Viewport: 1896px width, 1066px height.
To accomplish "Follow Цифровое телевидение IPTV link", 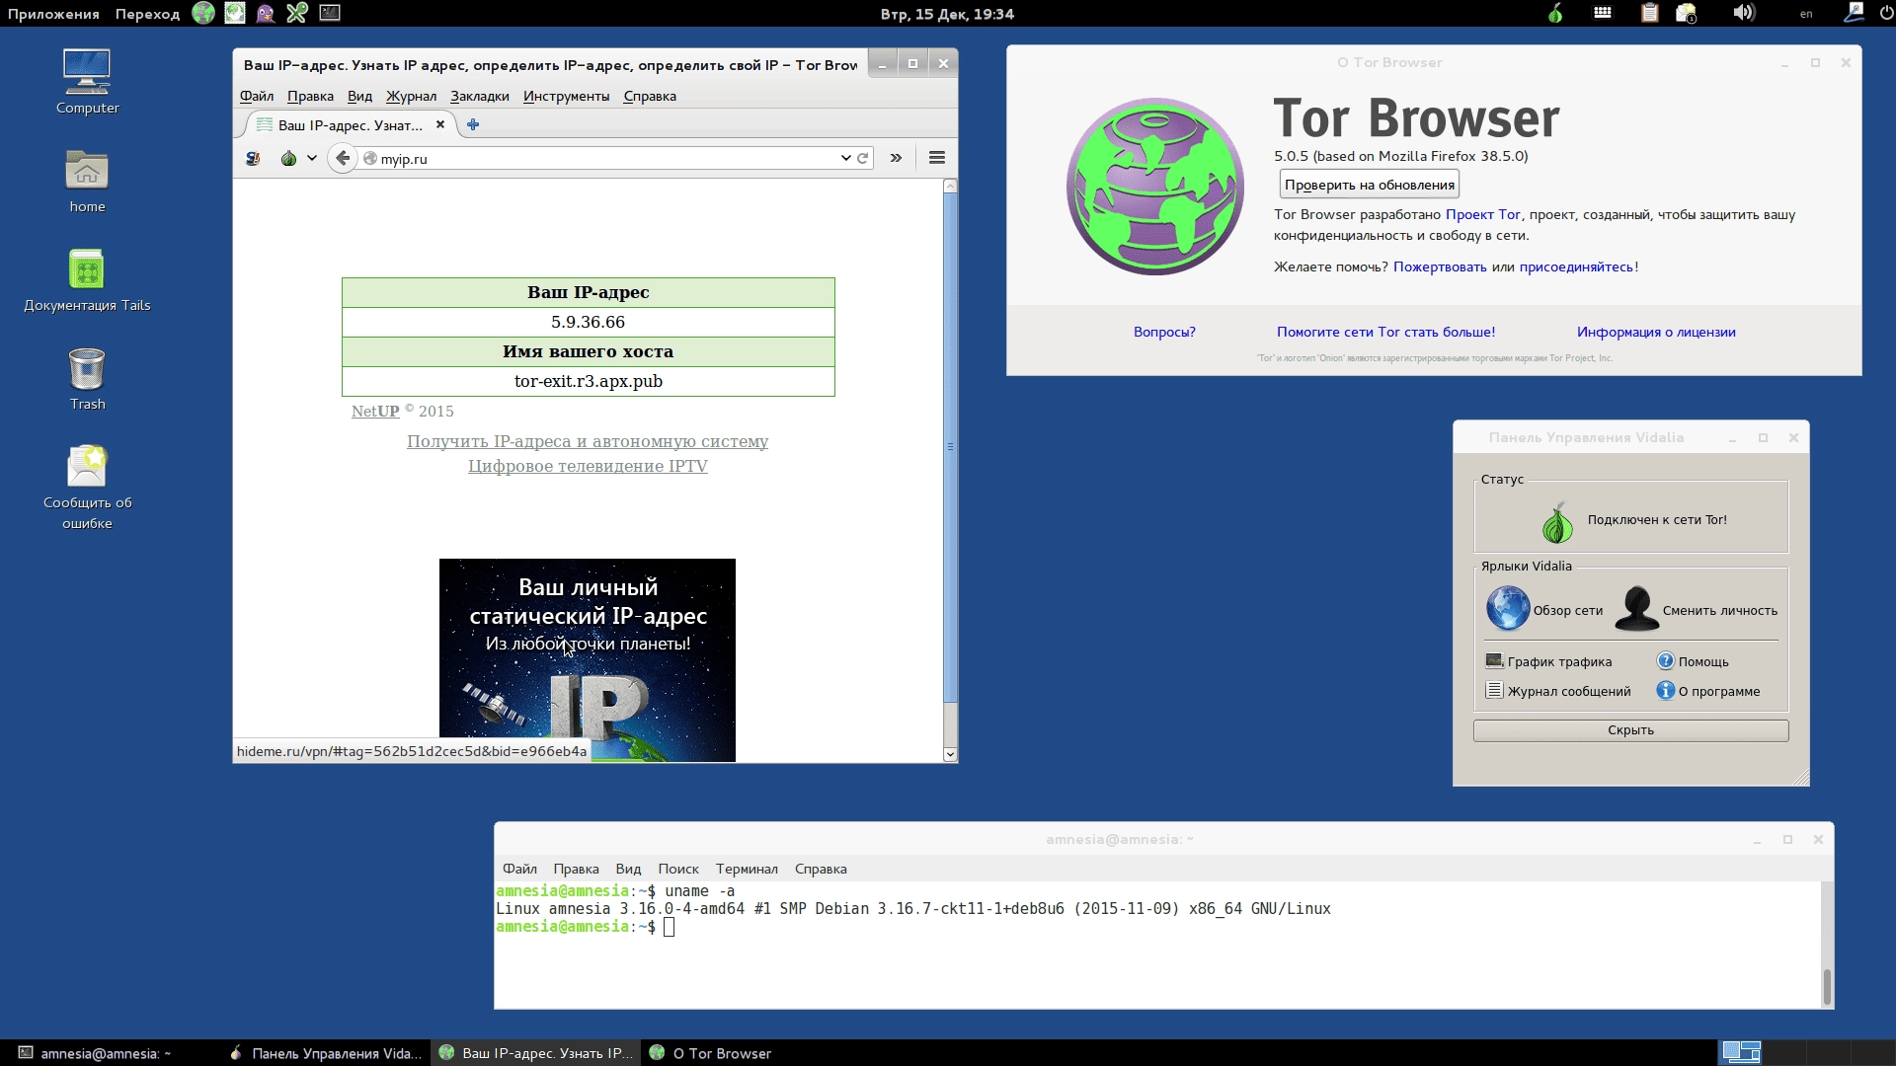I will pyautogui.click(x=588, y=466).
